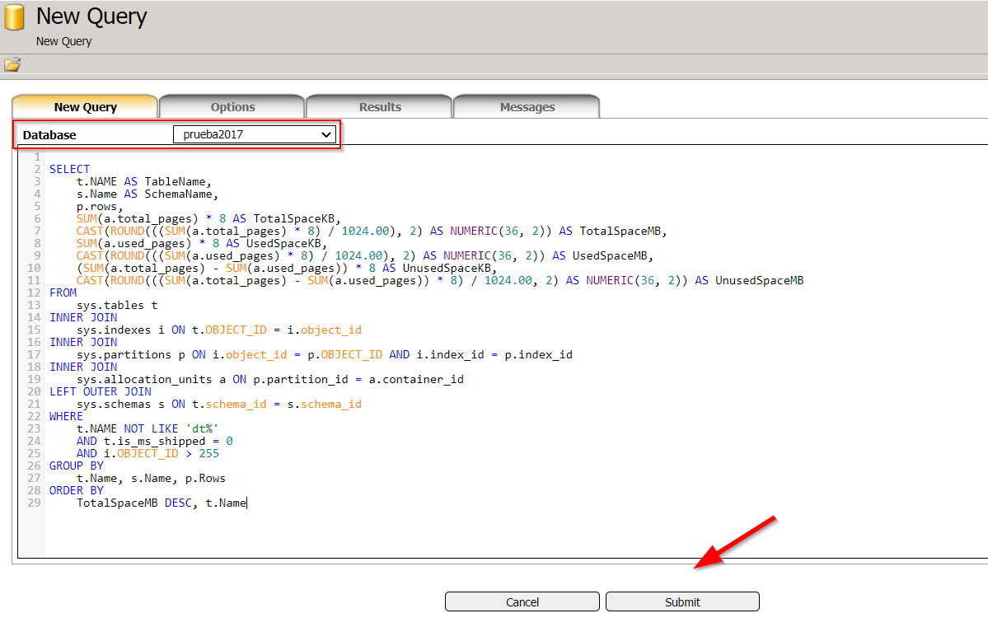Click 'sys.partitions p' on line 17
Screen dimensions: 988x627
[x=131, y=355]
